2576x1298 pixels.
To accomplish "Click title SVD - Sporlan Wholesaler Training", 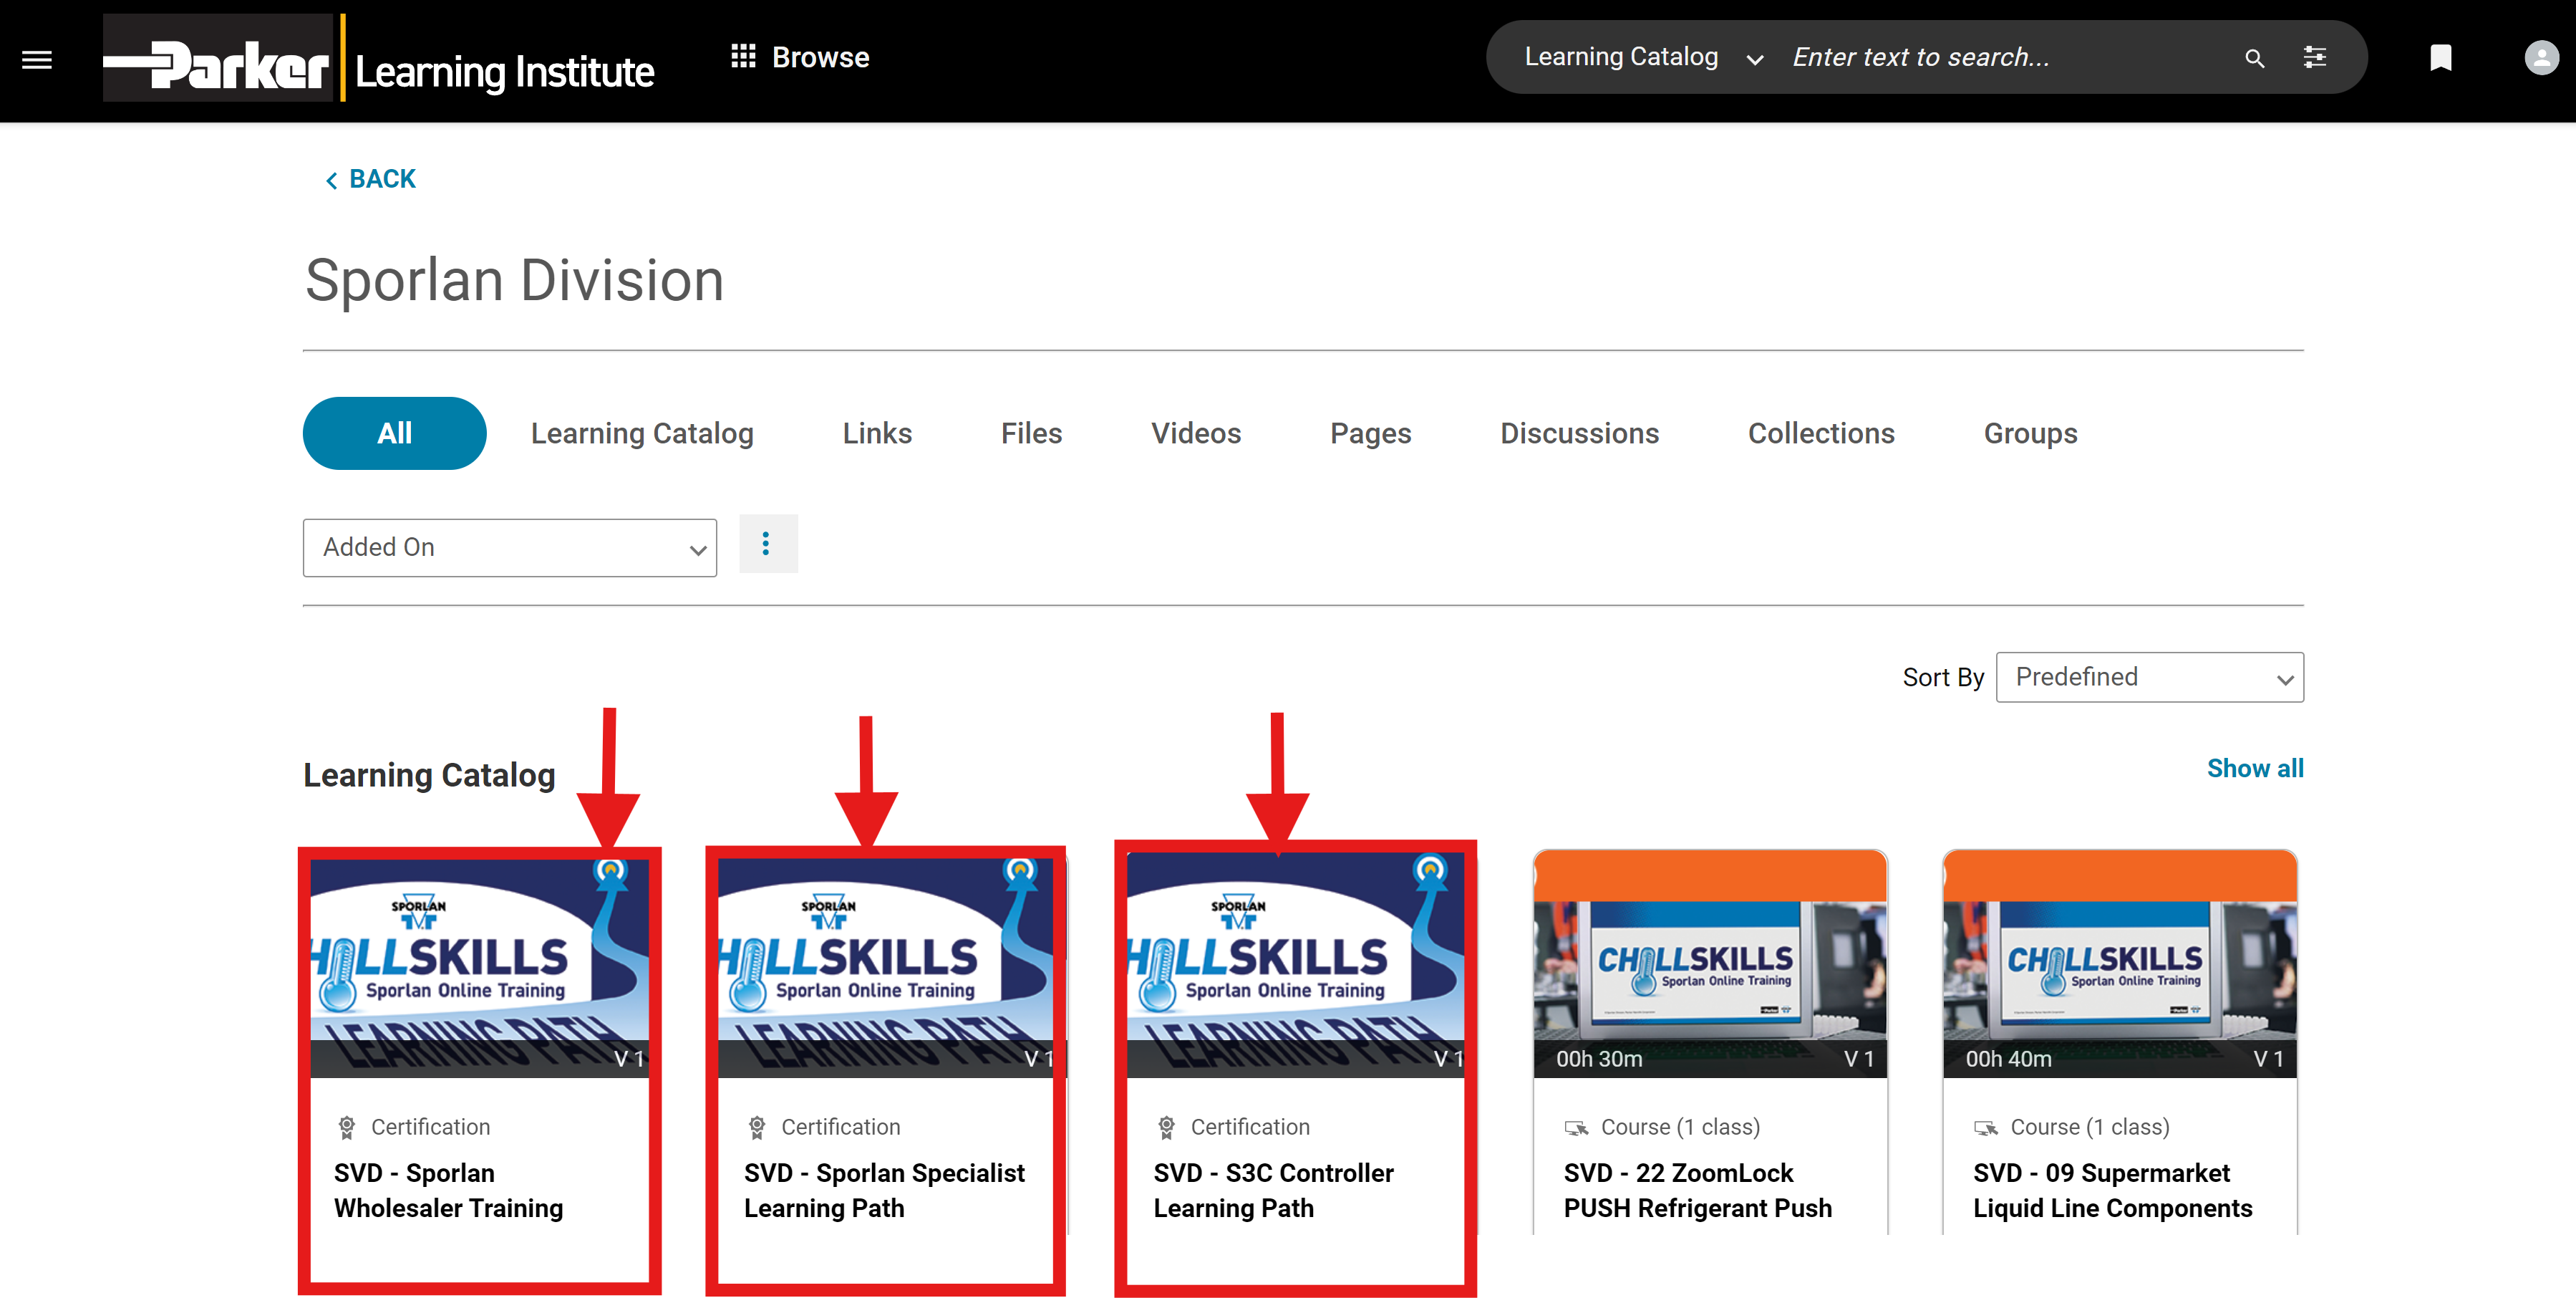I will (x=448, y=1190).
